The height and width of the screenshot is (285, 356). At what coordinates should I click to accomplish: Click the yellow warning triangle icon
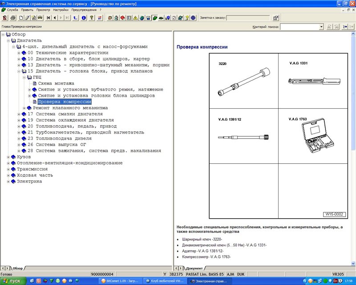pyautogui.click(x=135, y=18)
